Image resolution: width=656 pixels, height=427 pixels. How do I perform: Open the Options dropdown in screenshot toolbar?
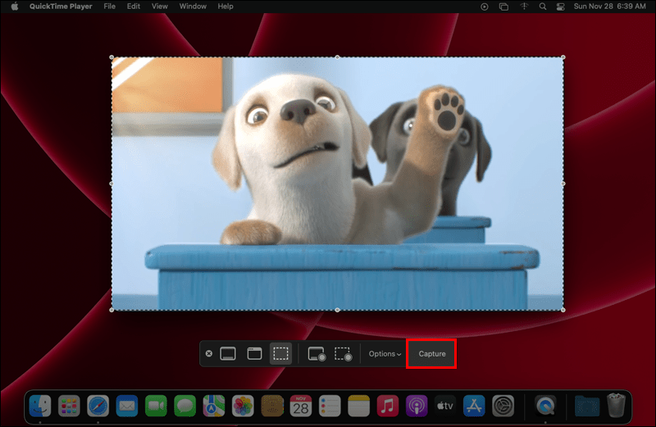(385, 354)
